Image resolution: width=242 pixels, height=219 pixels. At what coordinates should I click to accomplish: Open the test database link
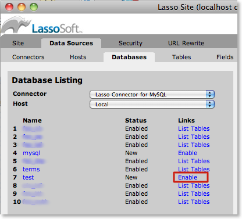pyautogui.click(x=29, y=177)
